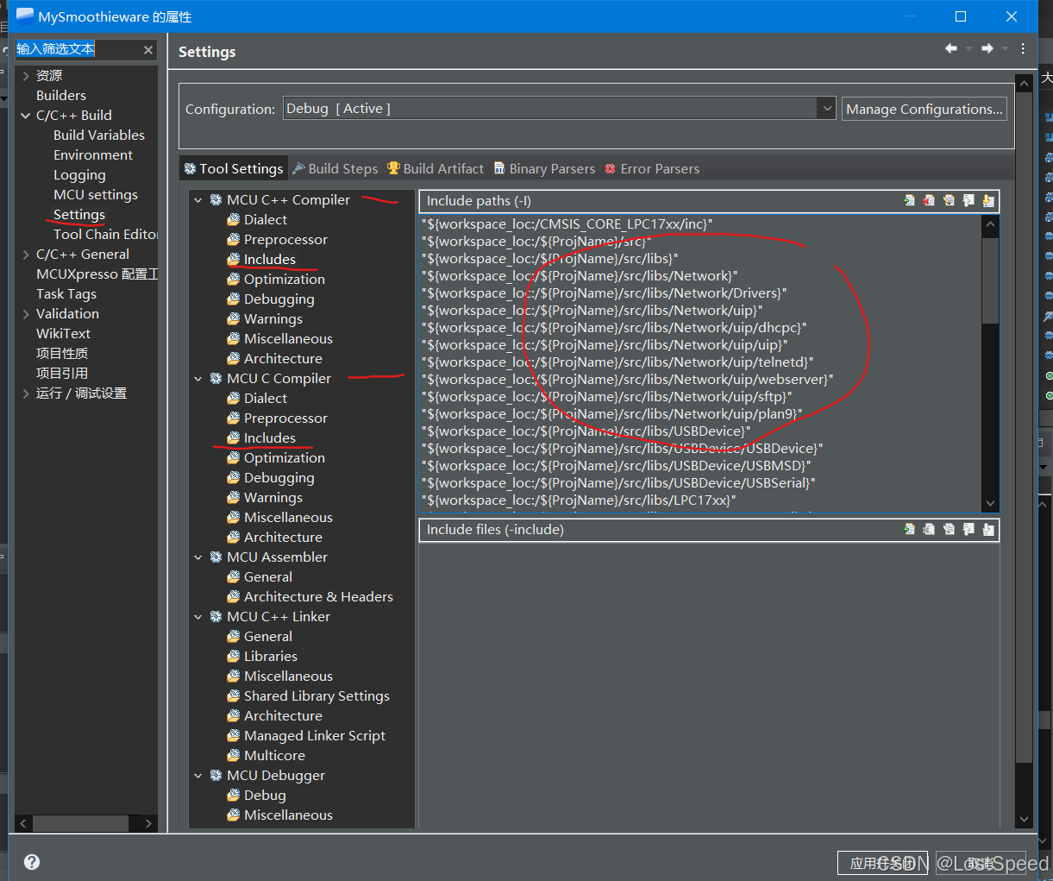1053x881 pixels.
Task: Expand the C/C++ General category
Action: [x=26, y=255]
